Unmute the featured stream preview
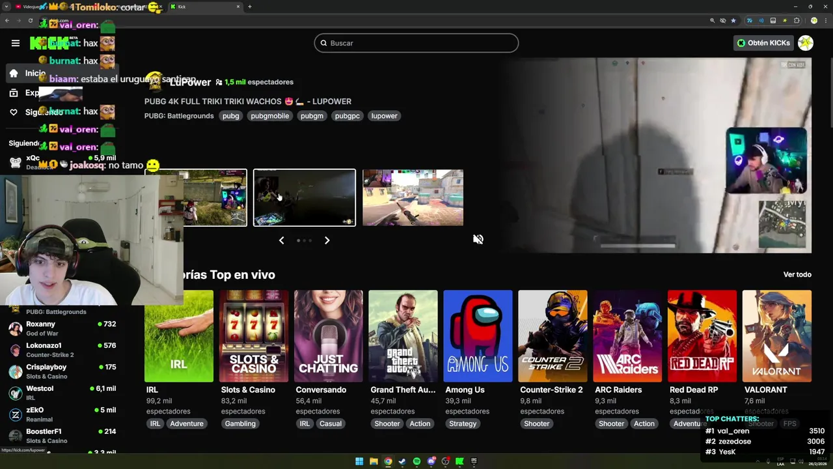The height and width of the screenshot is (469, 833). point(478,239)
